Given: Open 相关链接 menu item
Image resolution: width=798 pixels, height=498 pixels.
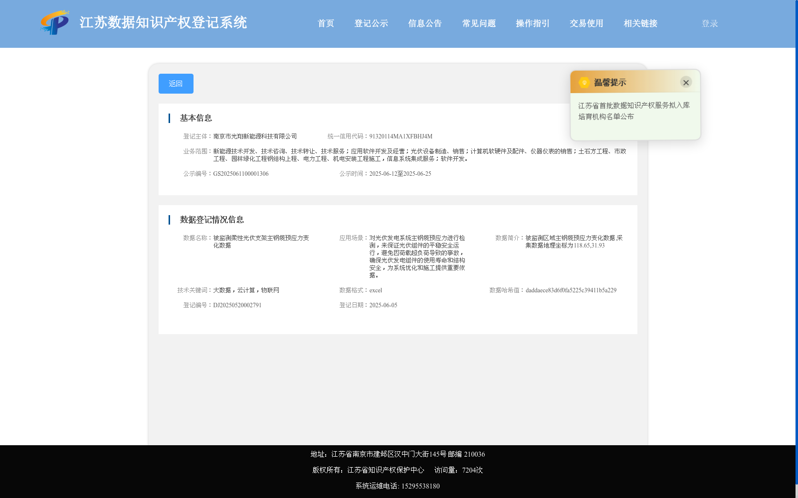Looking at the screenshot, I should point(640,23).
